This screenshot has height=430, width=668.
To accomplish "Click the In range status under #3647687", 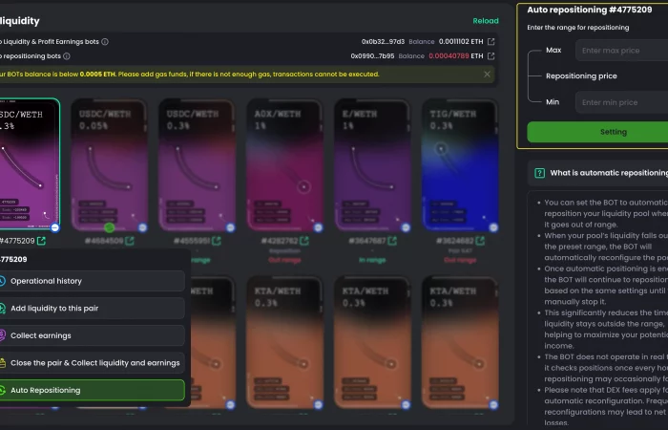I will click(x=372, y=260).
